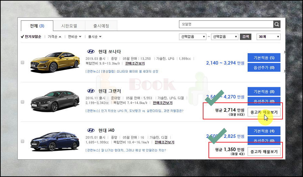This screenshot has height=177, width=303.
Task: Click 기본적용 (4) for i40
Action: (x=264, y=131)
